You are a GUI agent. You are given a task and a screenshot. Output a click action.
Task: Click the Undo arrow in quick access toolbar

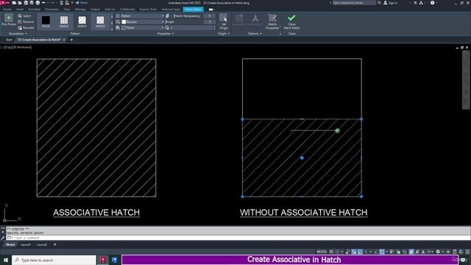click(44, 3)
